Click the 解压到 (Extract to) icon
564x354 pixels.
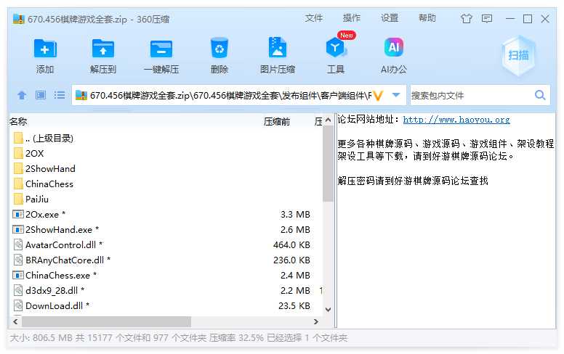(103, 49)
